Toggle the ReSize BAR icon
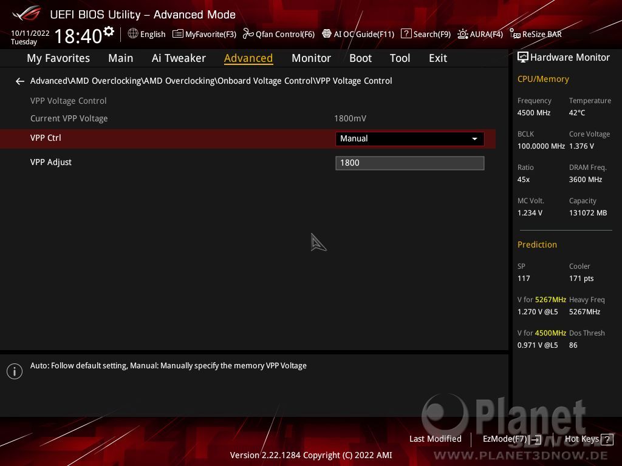 (x=515, y=34)
